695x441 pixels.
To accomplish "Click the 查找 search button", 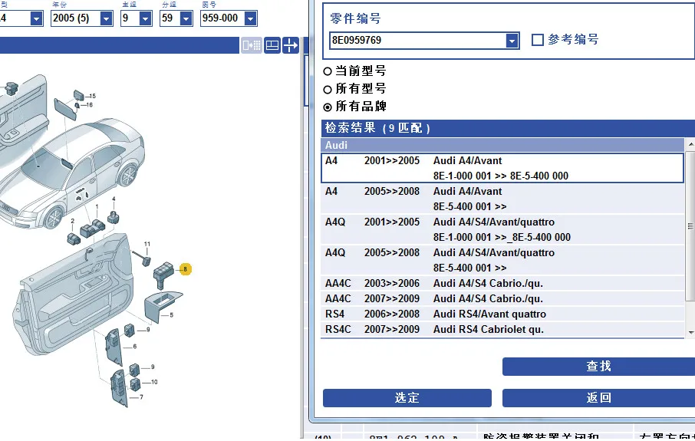I will click(598, 366).
